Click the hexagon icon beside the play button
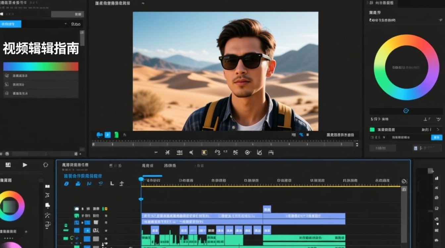 (46, 165)
